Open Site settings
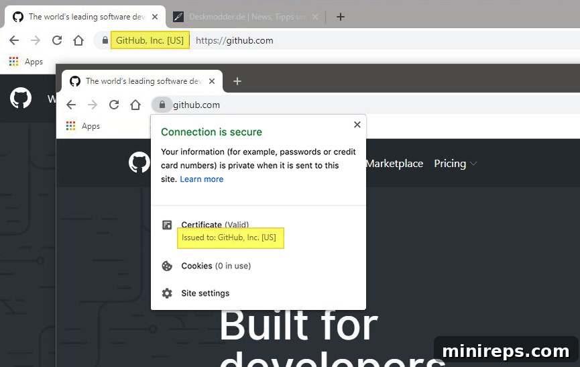This screenshot has width=580, height=367. point(205,293)
